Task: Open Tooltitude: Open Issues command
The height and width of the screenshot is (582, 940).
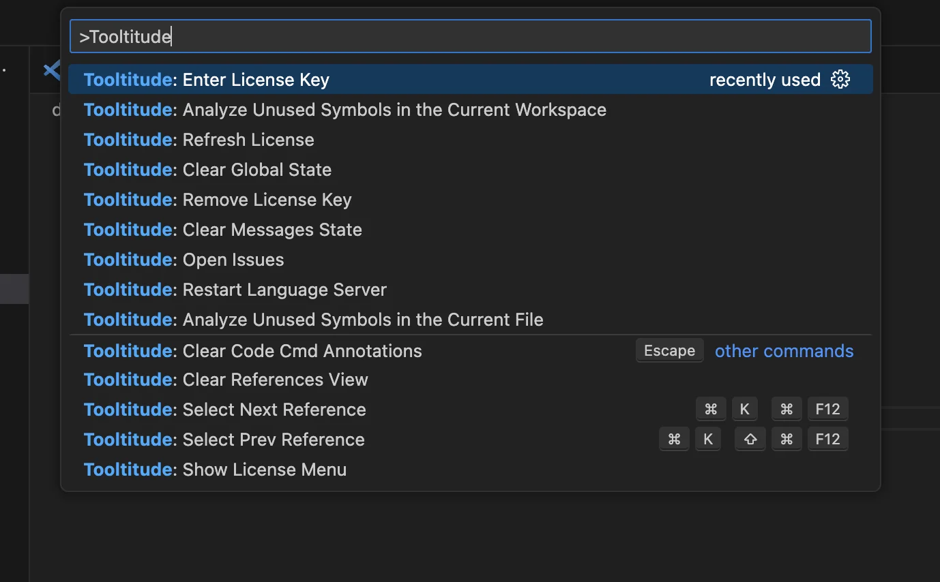Action: [471, 260]
